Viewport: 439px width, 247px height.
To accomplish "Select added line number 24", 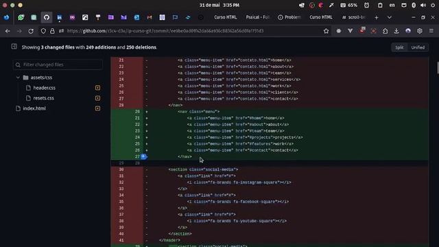I will click(x=137, y=137).
